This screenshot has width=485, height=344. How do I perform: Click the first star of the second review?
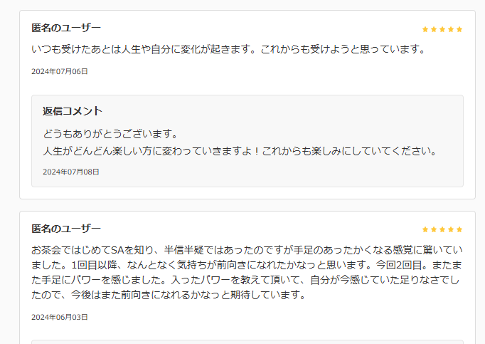(x=425, y=229)
